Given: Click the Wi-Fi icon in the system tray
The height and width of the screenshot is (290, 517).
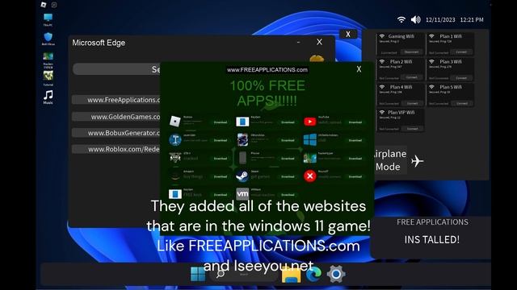Looking at the screenshot, I should (x=401, y=19).
